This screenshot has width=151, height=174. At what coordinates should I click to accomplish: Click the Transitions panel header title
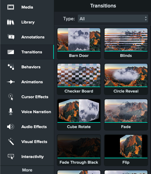coord(103,6)
